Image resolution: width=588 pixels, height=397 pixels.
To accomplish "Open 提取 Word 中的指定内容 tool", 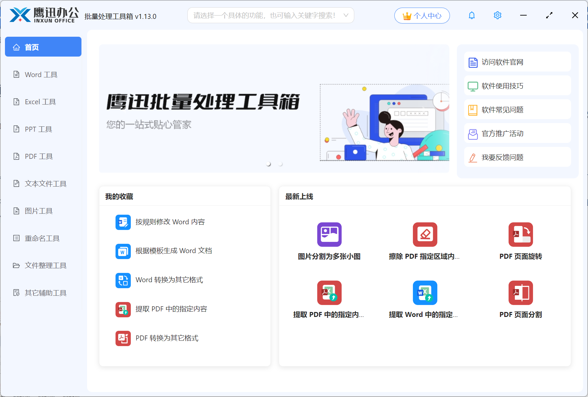I will pos(425,299).
